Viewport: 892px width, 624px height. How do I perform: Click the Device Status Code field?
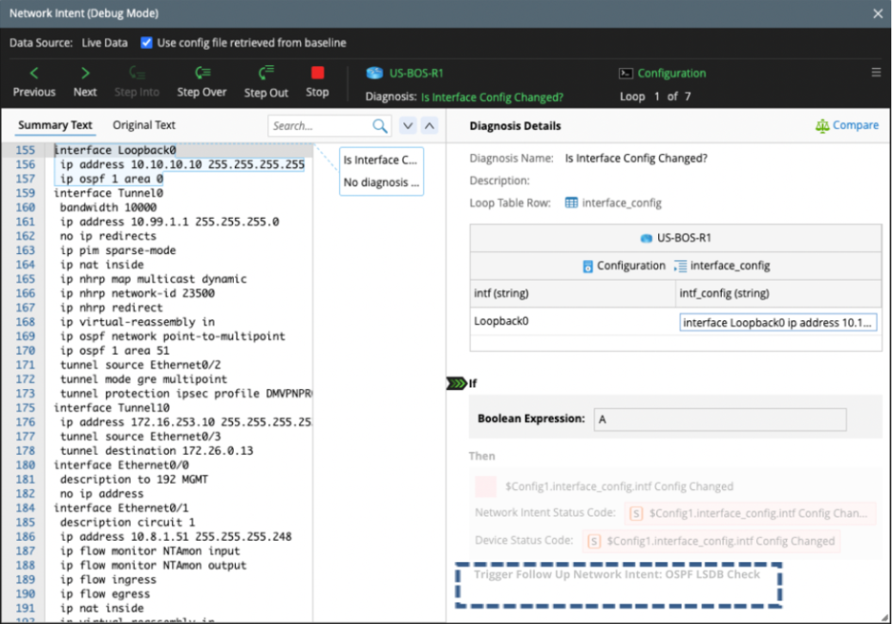711,541
